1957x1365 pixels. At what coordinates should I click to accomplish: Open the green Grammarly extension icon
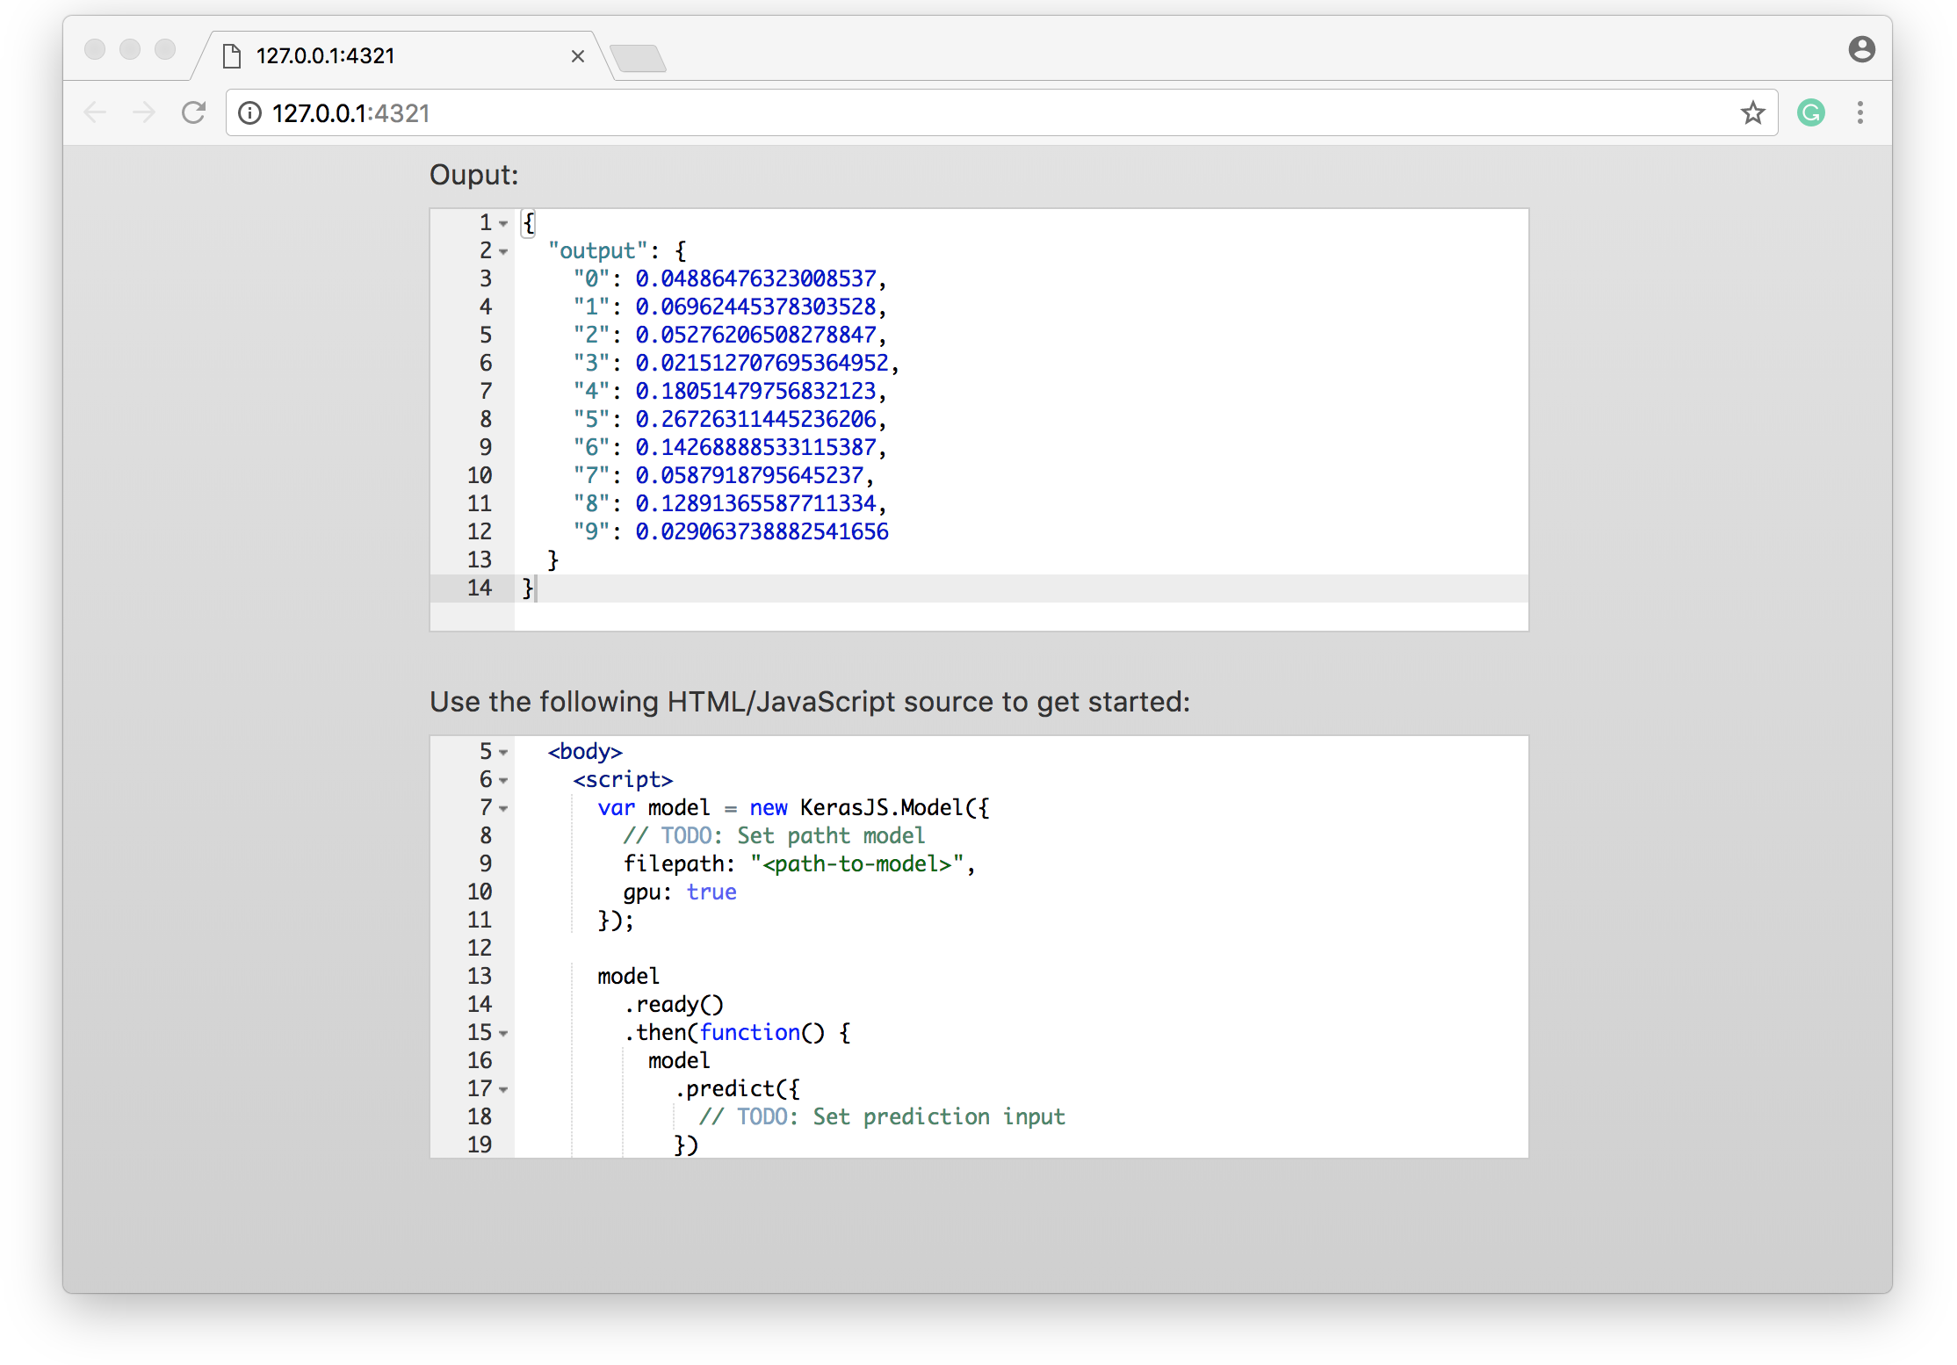tap(1811, 112)
